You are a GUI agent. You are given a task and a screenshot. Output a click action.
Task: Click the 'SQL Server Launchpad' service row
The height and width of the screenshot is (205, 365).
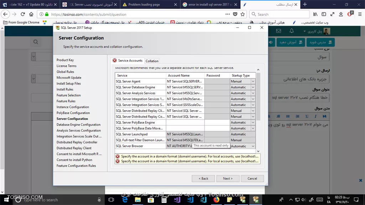coord(140,134)
